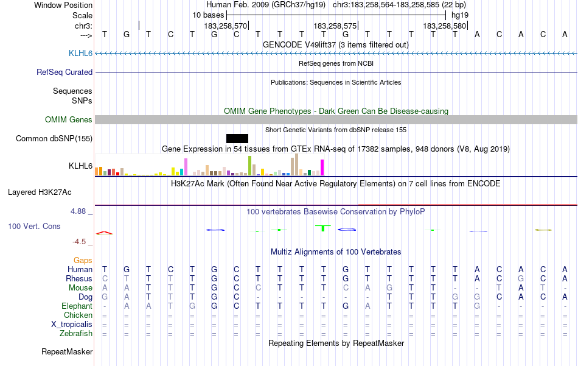Click the Window Position label
Screen dimensions: 578x366
[63, 5]
